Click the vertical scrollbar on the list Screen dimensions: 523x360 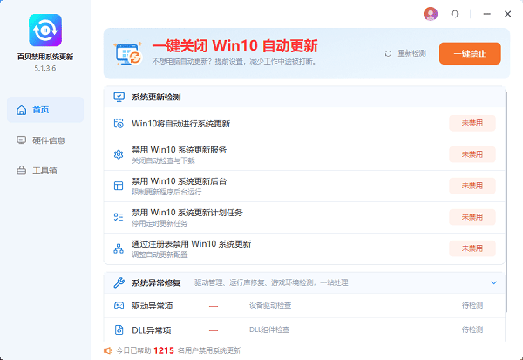coord(506,202)
